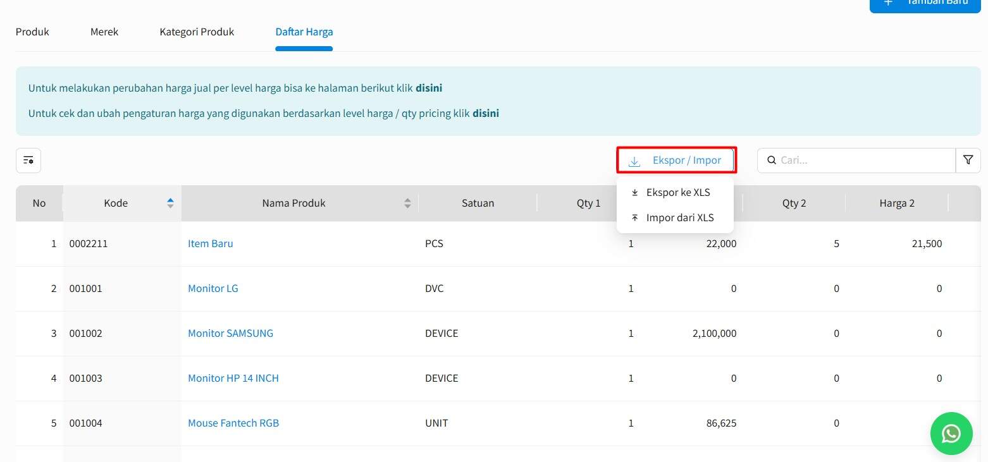Switch to the Produk tab
Screen dimensions: 988x462
(x=32, y=32)
